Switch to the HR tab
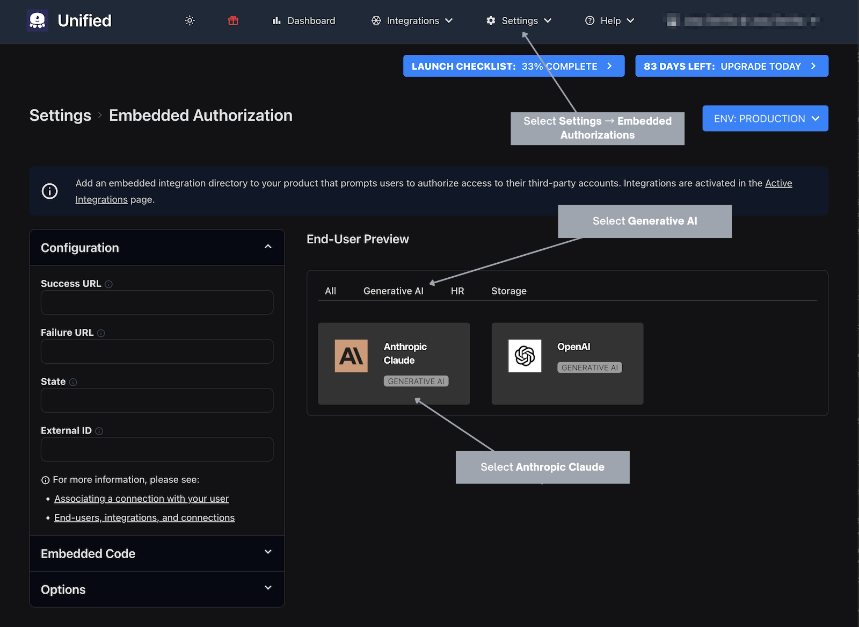Screen dimensions: 859x627 (457, 291)
